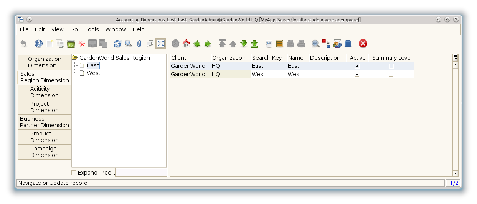Open the column selector at table corner

456,57
